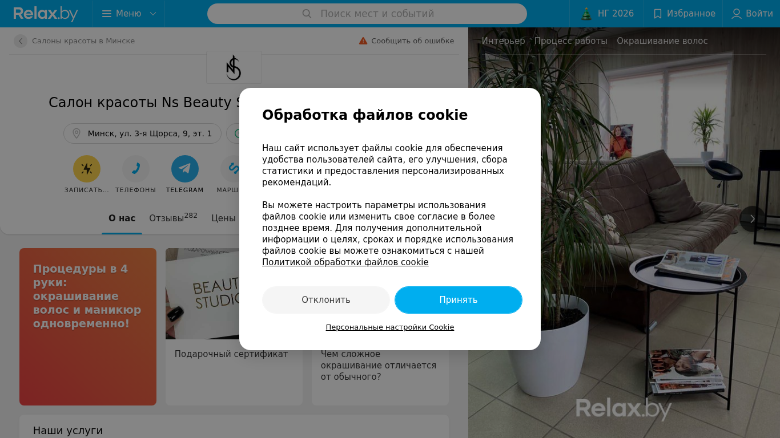The image size is (780, 438).
Task: Switch to the О нас tab
Action: point(122,218)
